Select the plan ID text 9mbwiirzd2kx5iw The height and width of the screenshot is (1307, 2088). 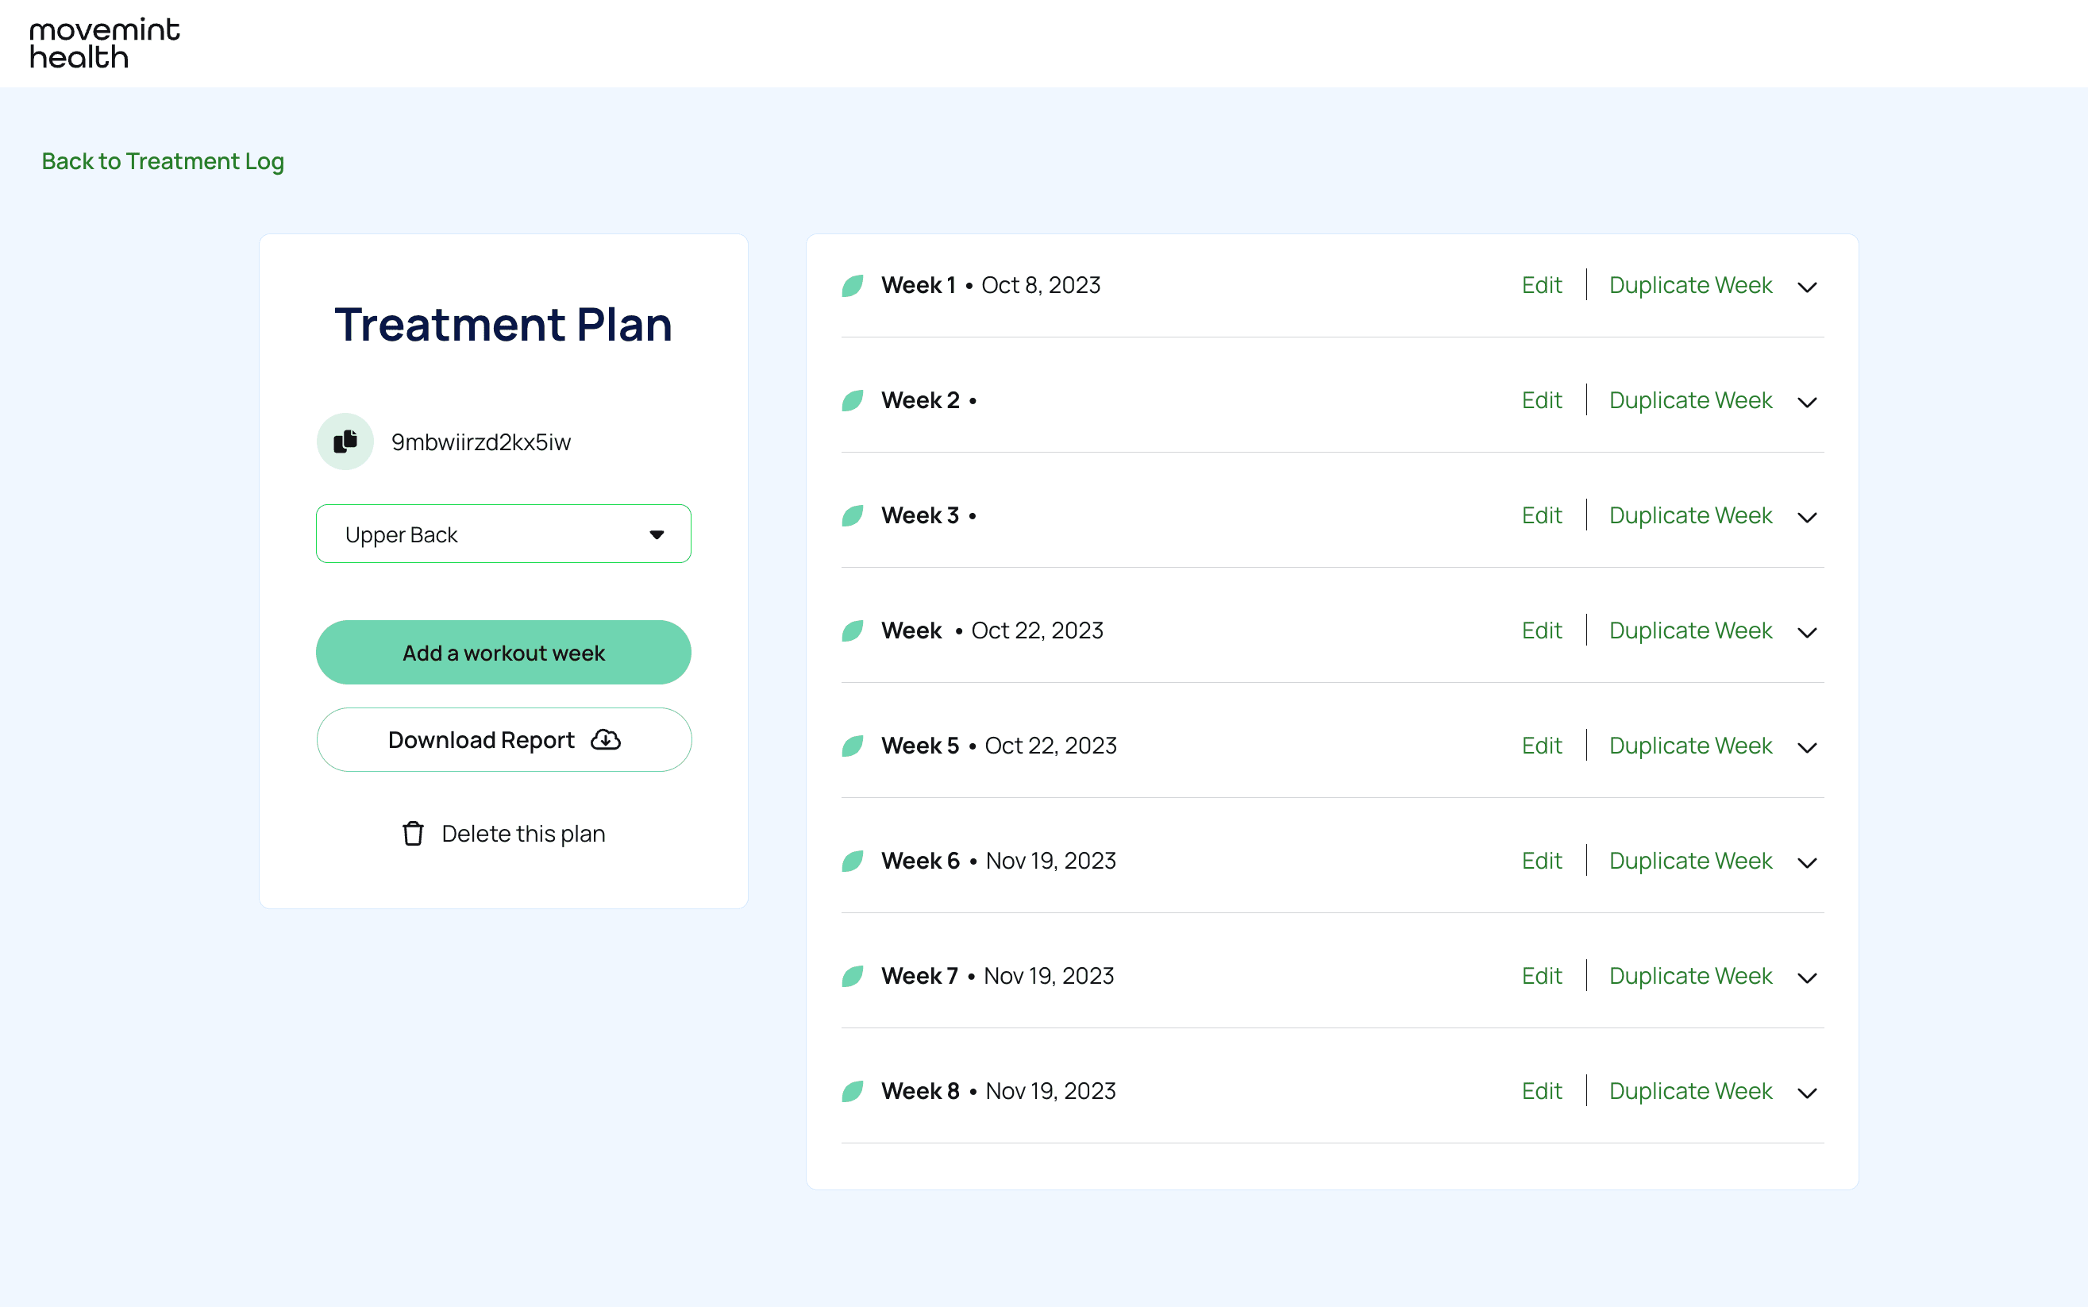click(480, 441)
